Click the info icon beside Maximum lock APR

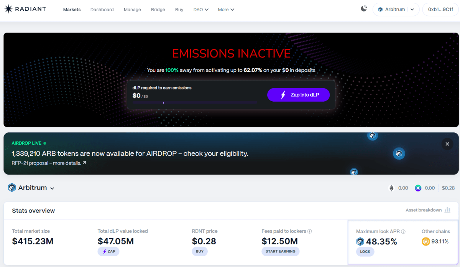tap(403, 231)
